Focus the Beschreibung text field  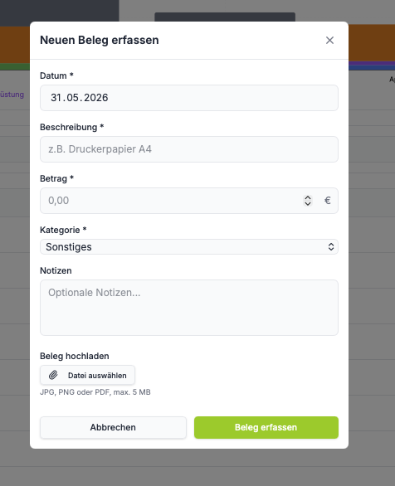point(189,149)
